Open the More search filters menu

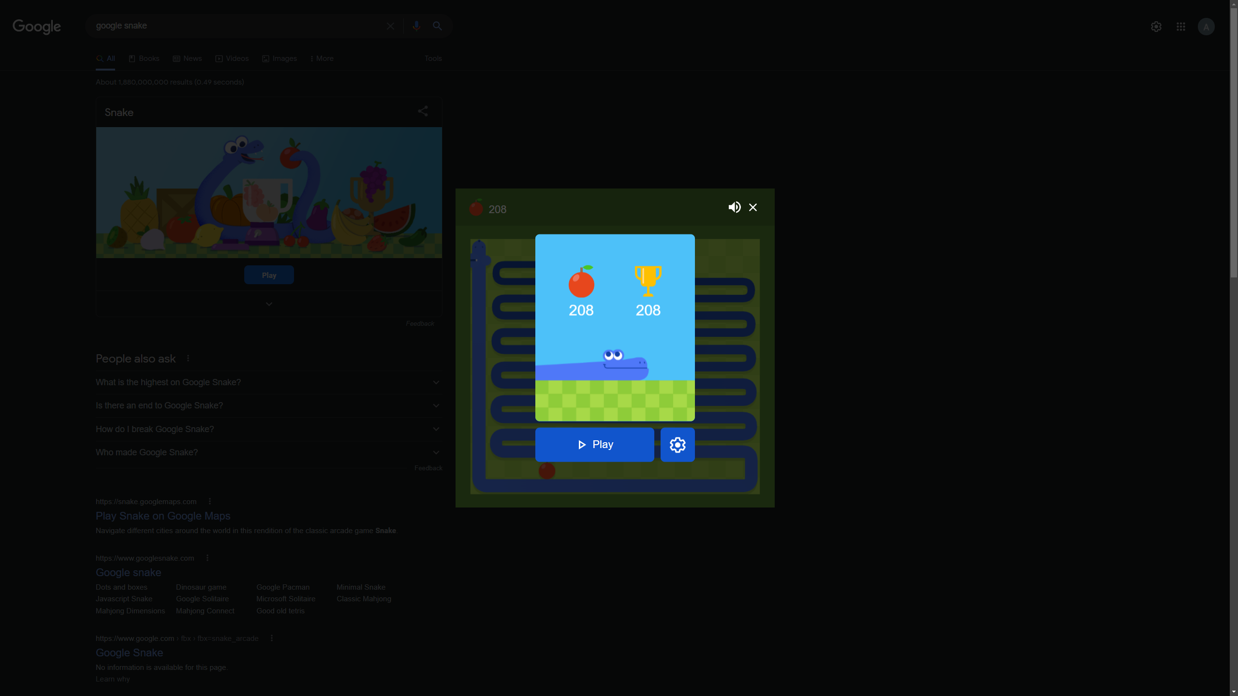tap(322, 58)
